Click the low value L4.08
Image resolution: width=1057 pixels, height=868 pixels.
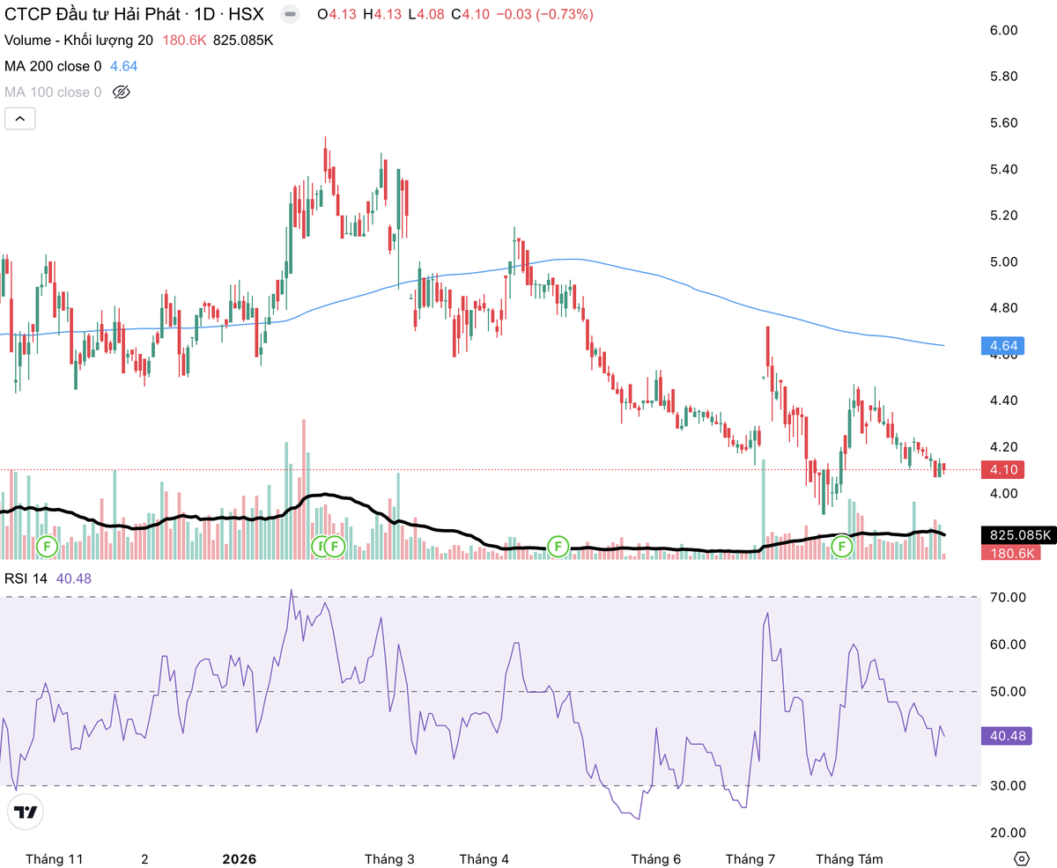click(425, 15)
